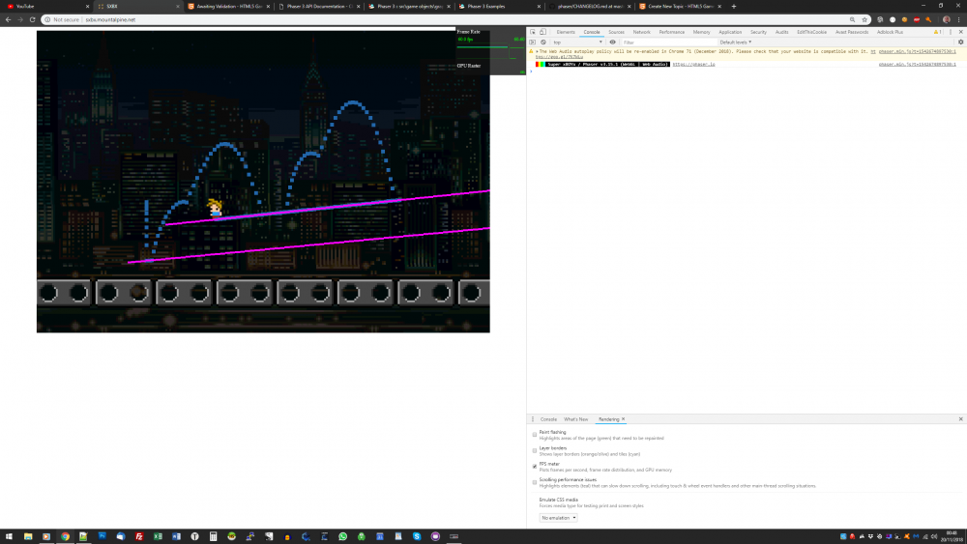Click the zoom magnifier icon in the address bar
967x544 pixels.
[852, 19]
